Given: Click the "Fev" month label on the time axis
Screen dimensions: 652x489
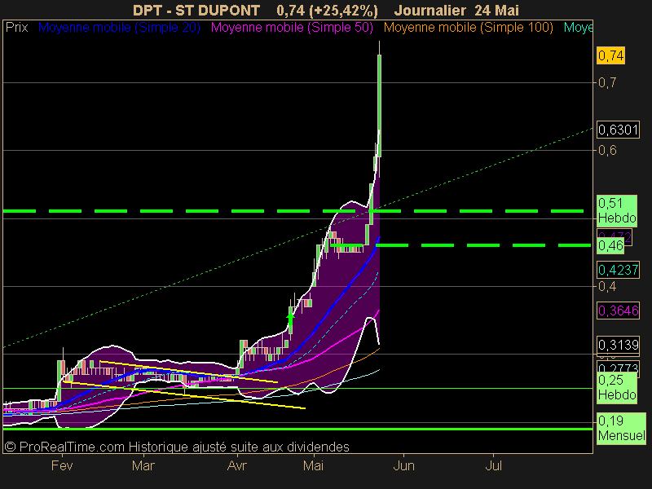Looking at the screenshot, I should (62, 465).
